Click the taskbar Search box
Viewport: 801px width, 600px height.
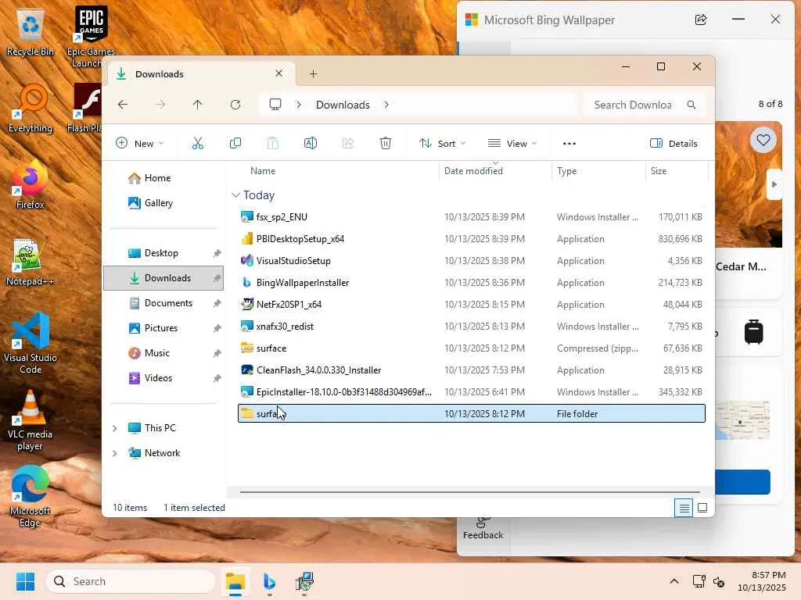(x=131, y=581)
